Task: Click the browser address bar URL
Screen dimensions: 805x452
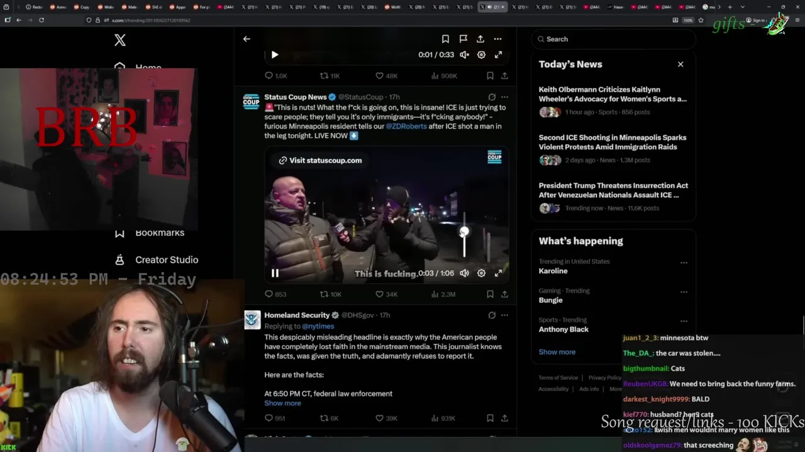Action: [x=151, y=20]
